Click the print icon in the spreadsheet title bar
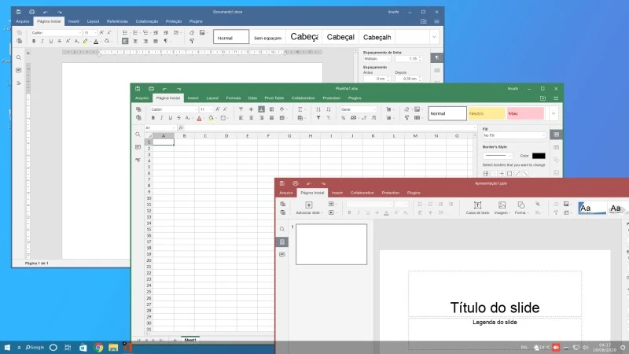629x354 pixels. (x=151, y=89)
